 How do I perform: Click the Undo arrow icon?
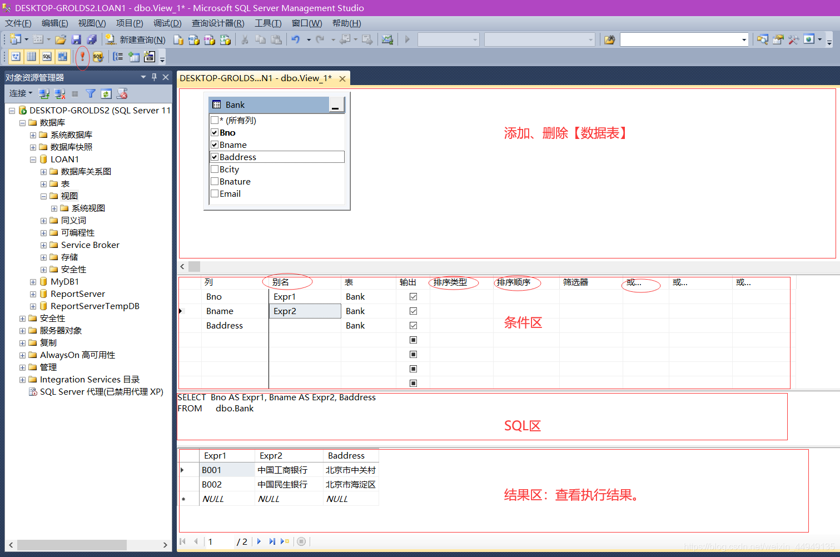[x=296, y=39]
